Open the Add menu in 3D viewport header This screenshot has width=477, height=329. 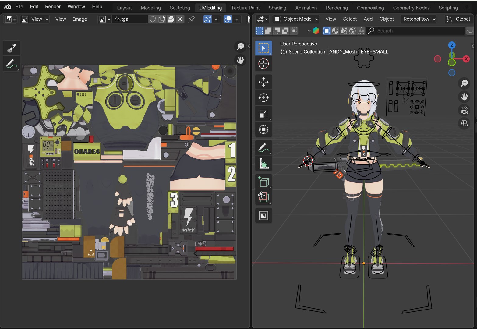[x=368, y=19]
